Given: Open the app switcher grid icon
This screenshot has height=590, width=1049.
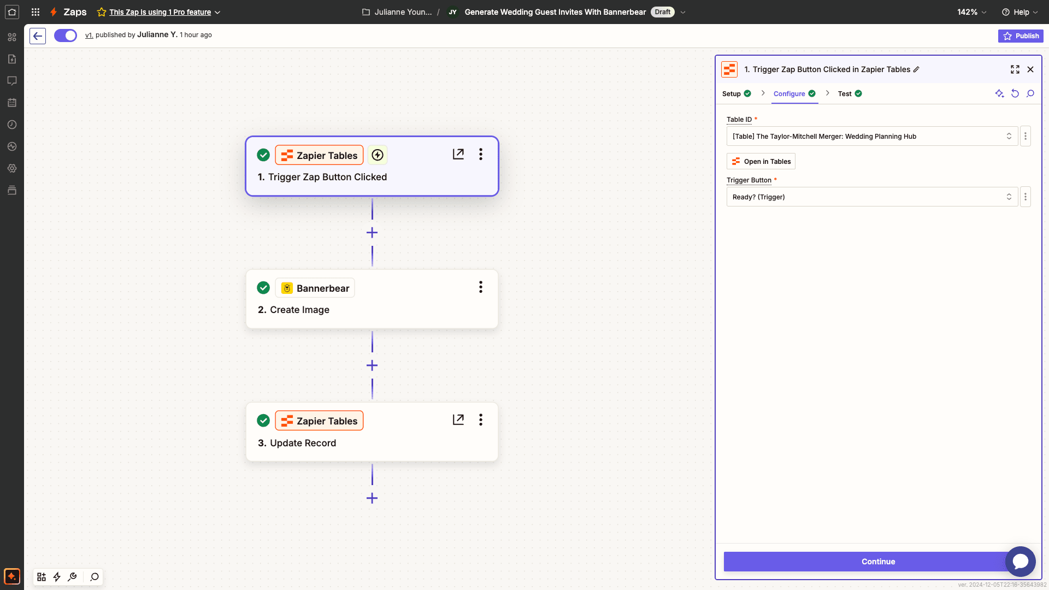Looking at the screenshot, I should point(35,12).
